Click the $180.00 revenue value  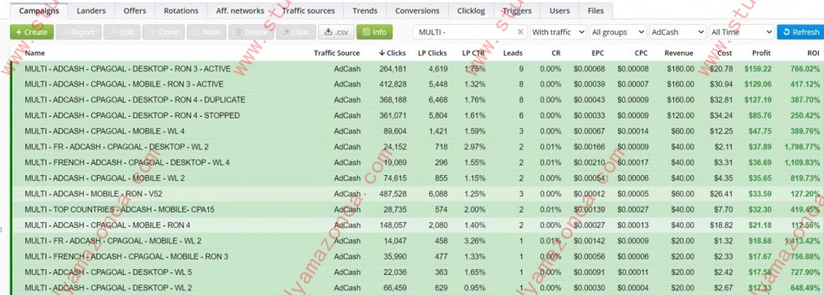click(680, 69)
